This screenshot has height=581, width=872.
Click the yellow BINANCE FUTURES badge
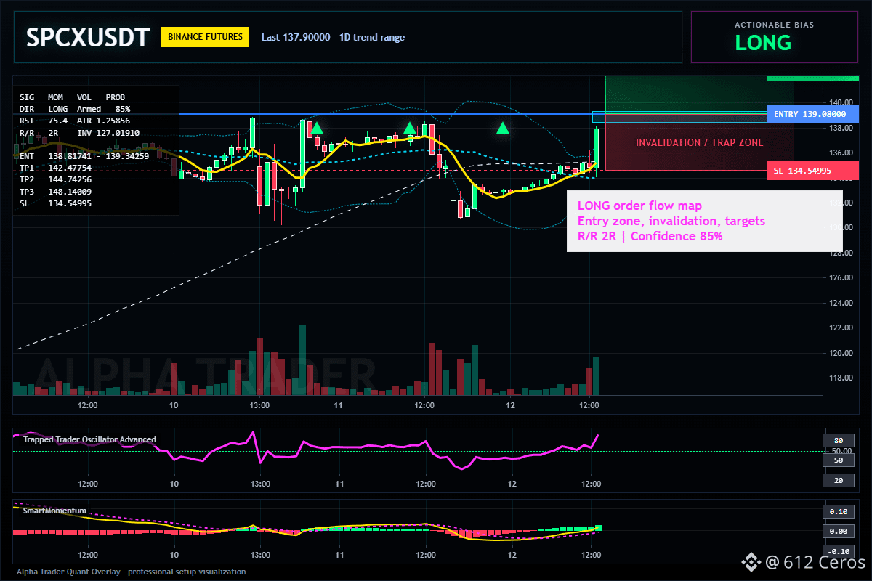(205, 37)
